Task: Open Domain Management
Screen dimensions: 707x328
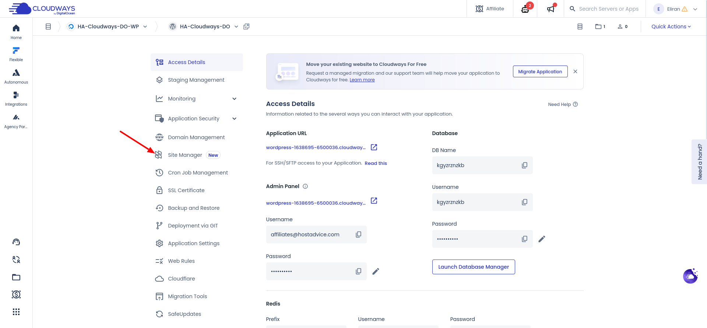Action: click(x=197, y=137)
